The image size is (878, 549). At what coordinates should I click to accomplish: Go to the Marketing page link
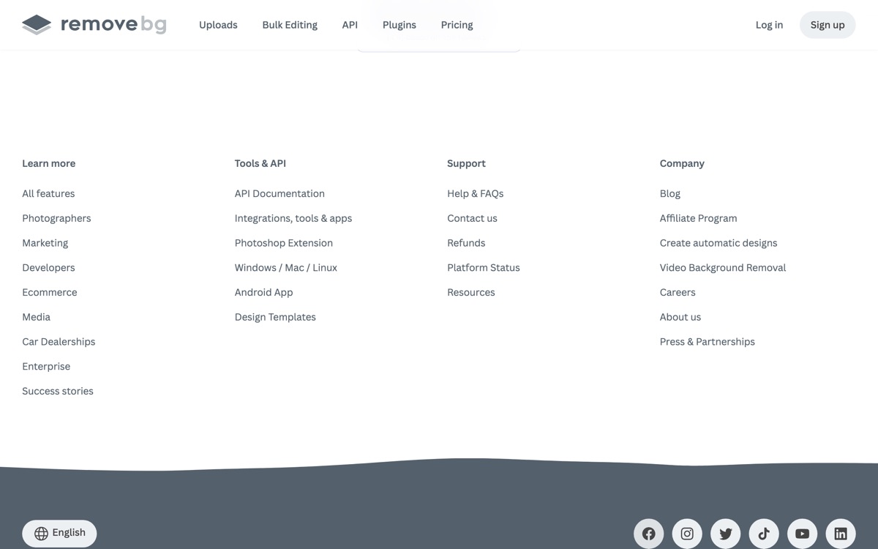45,243
